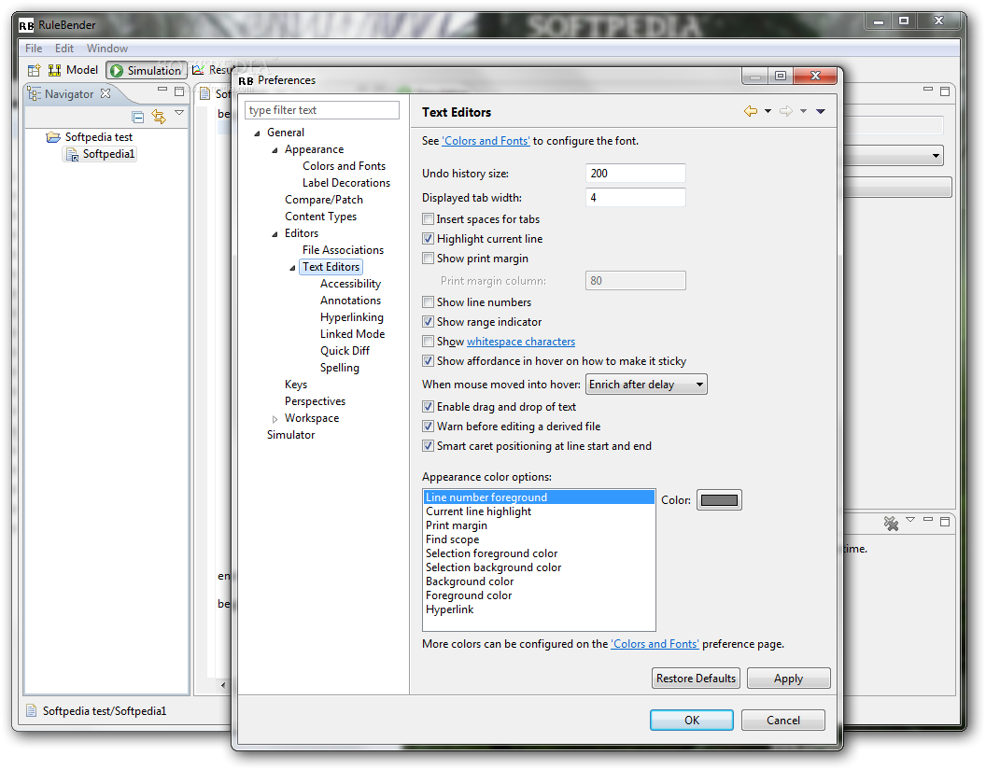The width and height of the screenshot is (986, 770).
Task: Uncheck Show range indicator
Action: click(429, 321)
